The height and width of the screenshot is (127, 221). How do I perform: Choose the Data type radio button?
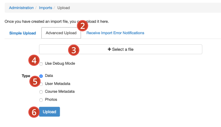click(x=41, y=76)
